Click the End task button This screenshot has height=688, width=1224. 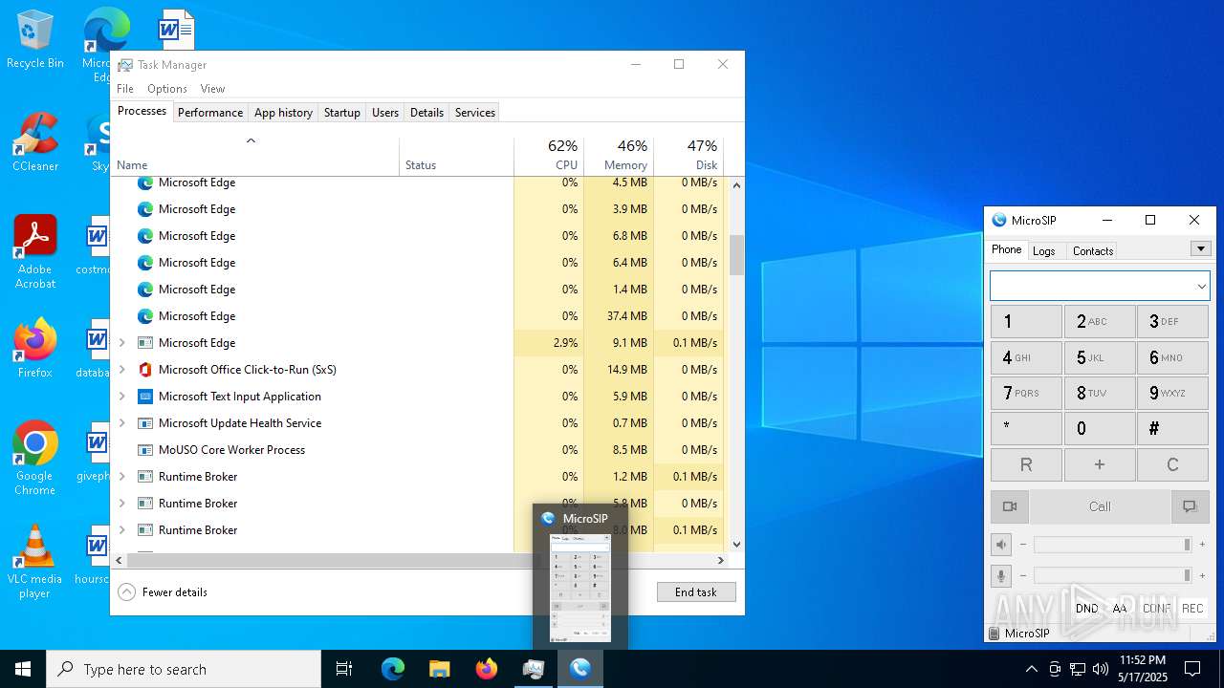696,592
